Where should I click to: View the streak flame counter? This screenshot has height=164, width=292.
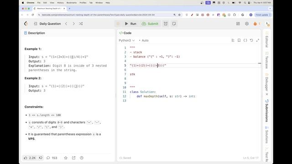click(257, 24)
